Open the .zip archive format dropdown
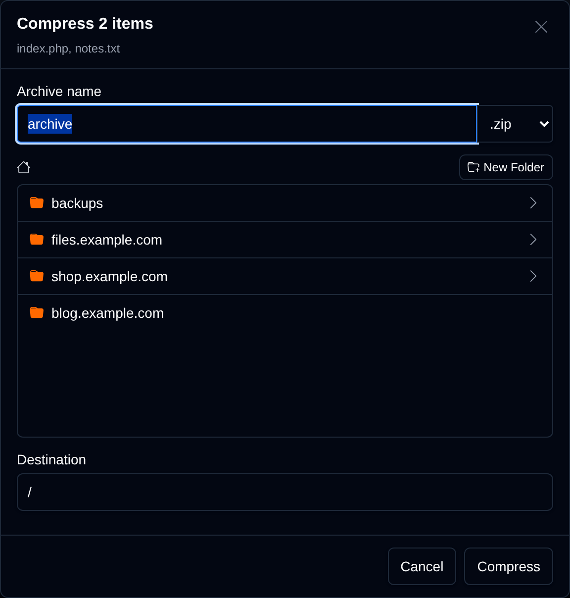The width and height of the screenshot is (570, 598). 515,124
